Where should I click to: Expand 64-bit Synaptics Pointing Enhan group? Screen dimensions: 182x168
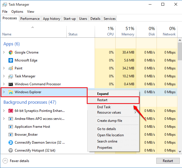[4, 111]
